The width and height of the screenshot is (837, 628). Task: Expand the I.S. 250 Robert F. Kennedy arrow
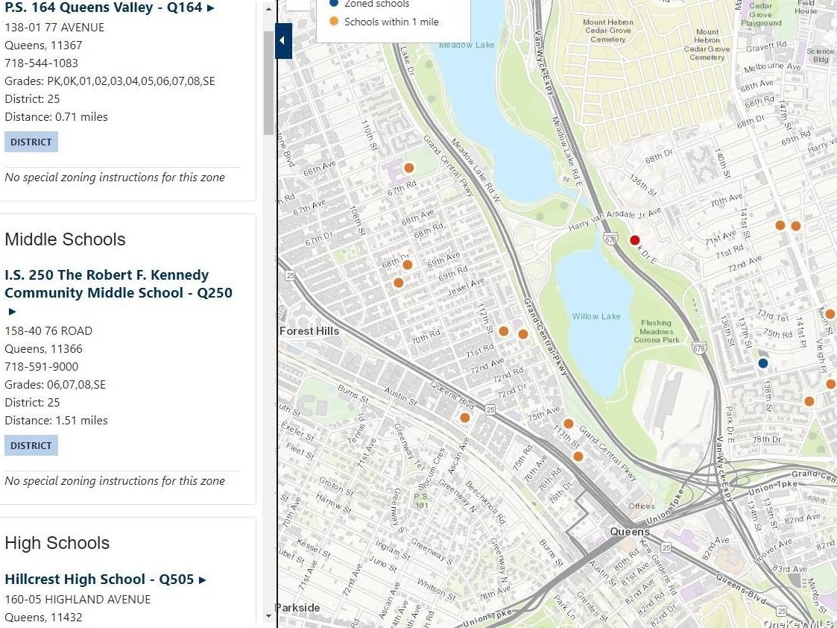tap(11, 311)
